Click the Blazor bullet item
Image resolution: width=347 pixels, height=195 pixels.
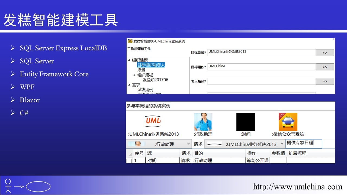tap(30, 100)
